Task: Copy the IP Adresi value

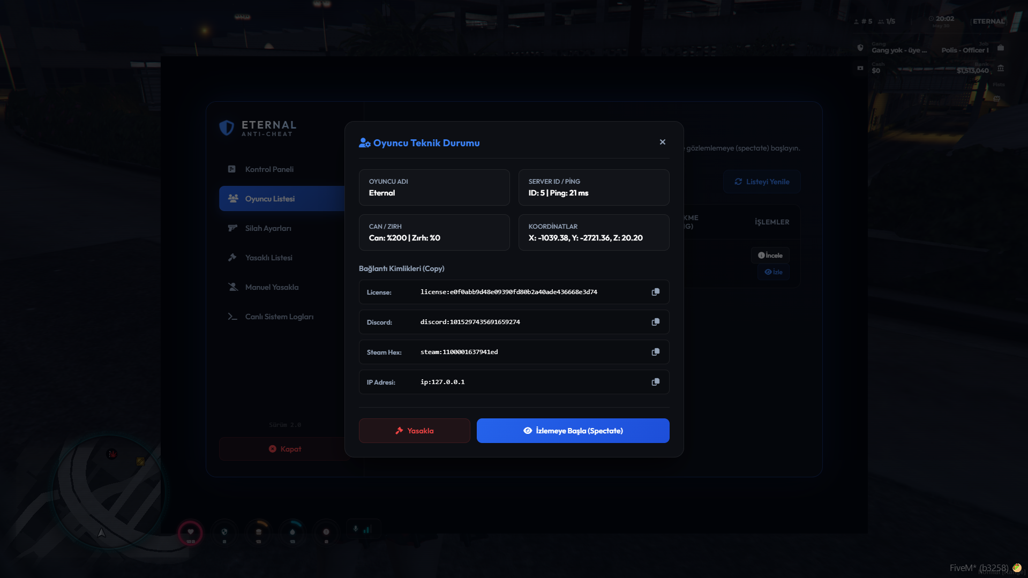Action: click(655, 382)
